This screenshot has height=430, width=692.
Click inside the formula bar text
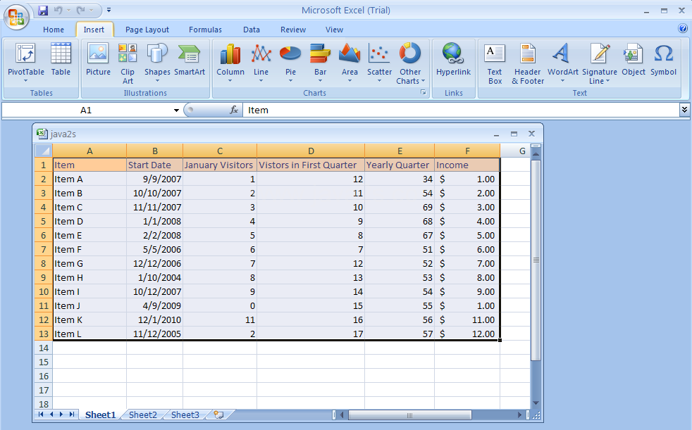pyautogui.click(x=258, y=110)
